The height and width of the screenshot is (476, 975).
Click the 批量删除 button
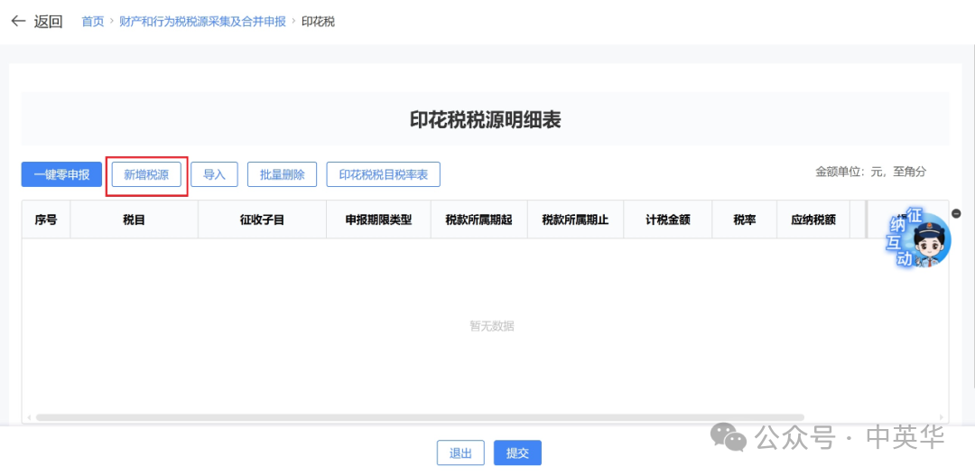(282, 174)
